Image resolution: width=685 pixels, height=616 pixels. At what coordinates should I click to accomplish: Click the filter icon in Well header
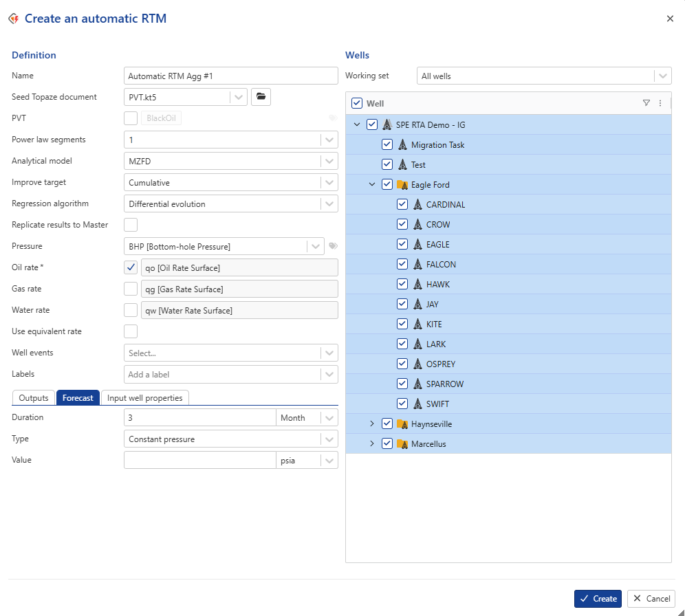646,103
